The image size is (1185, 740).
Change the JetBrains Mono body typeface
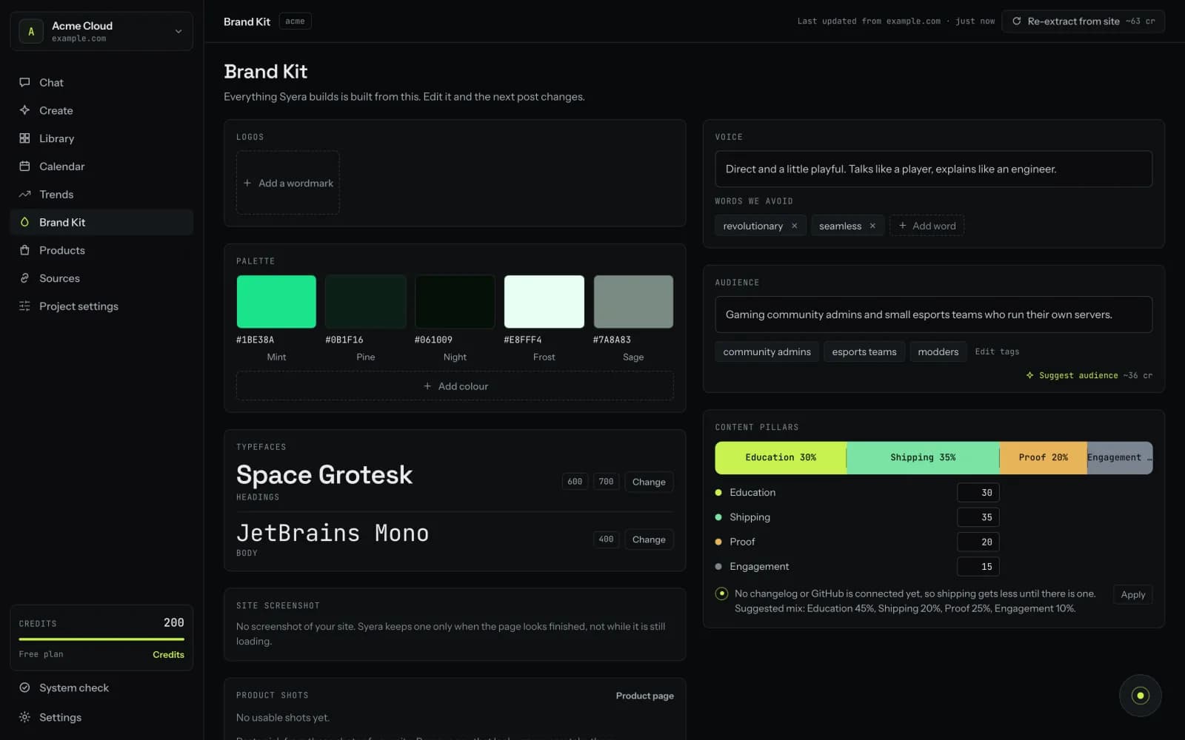(649, 539)
